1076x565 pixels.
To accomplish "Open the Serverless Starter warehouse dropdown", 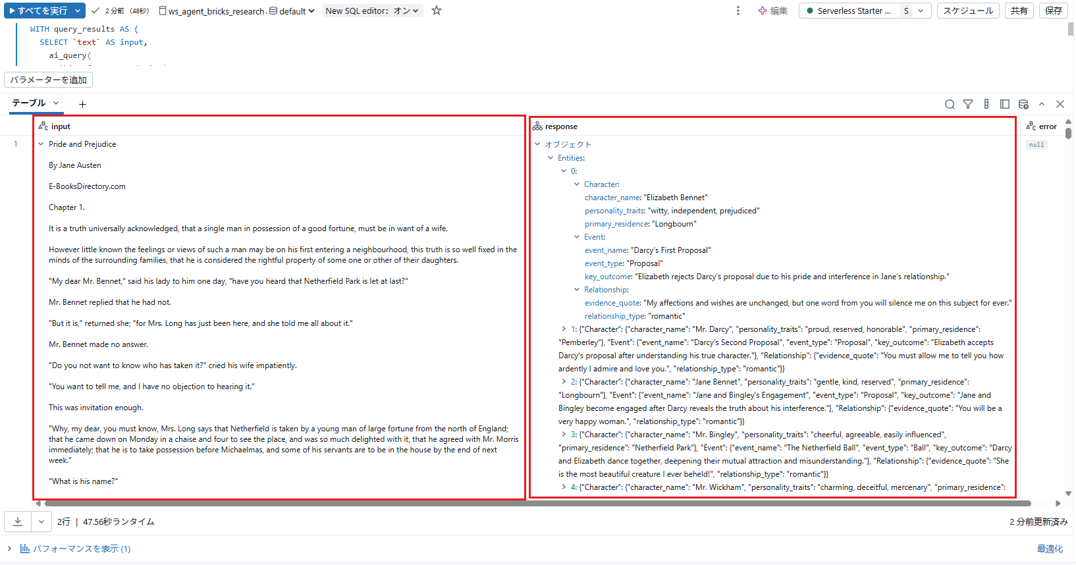I will pos(865,11).
